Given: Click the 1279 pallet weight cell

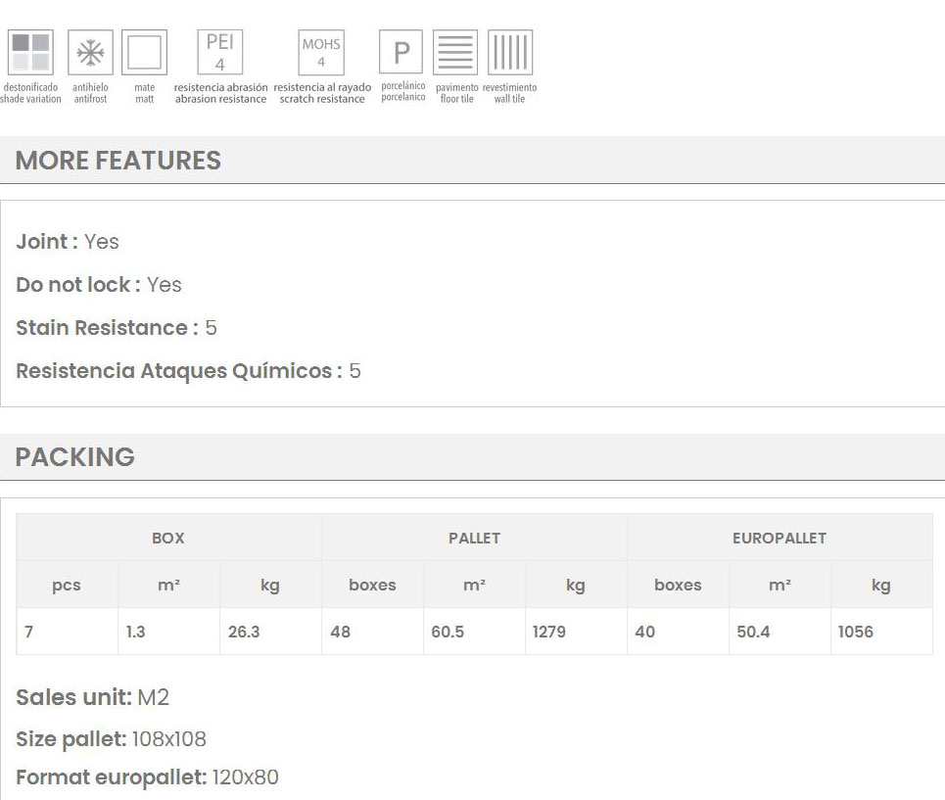Looking at the screenshot, I should (549, 632).
